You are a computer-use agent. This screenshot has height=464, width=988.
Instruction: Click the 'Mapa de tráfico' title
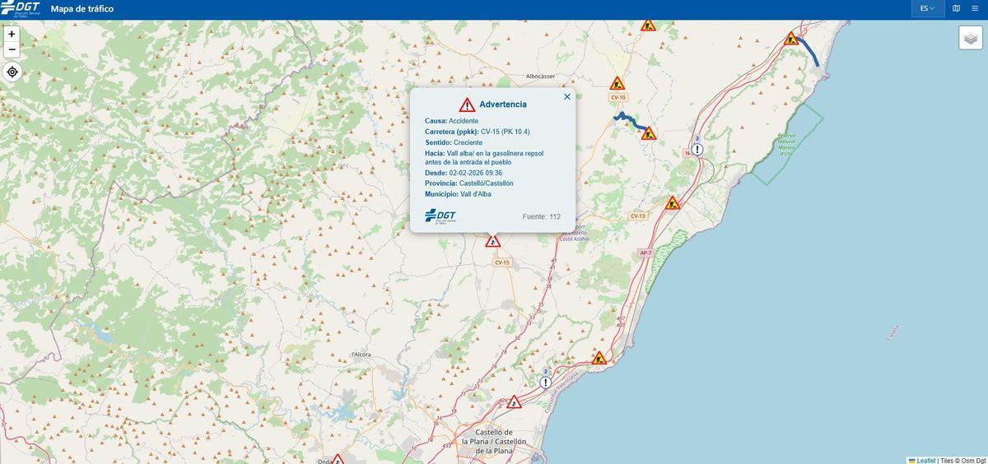coord(82,9)
